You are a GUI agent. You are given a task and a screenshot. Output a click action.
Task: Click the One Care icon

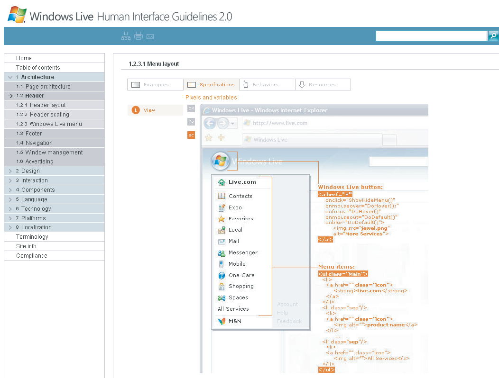click(x=222, y=275)
